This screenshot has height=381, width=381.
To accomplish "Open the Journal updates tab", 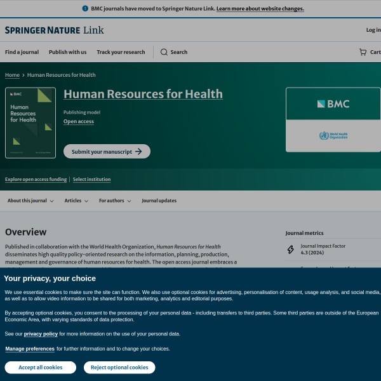I will 159,201.
